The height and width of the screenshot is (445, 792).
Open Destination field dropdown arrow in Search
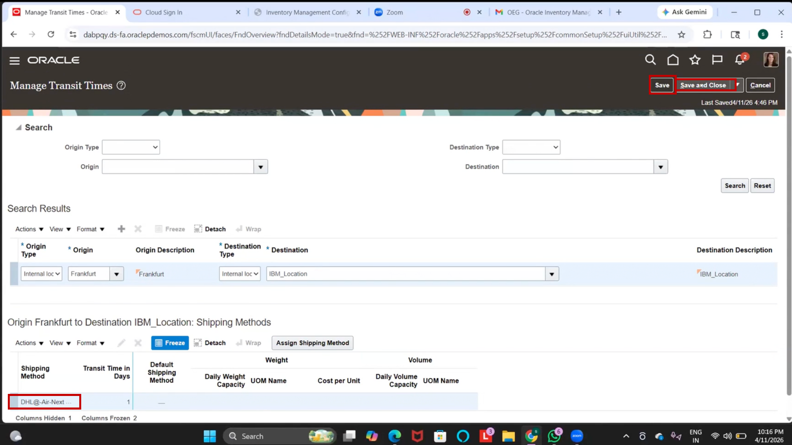coord(661,167)
